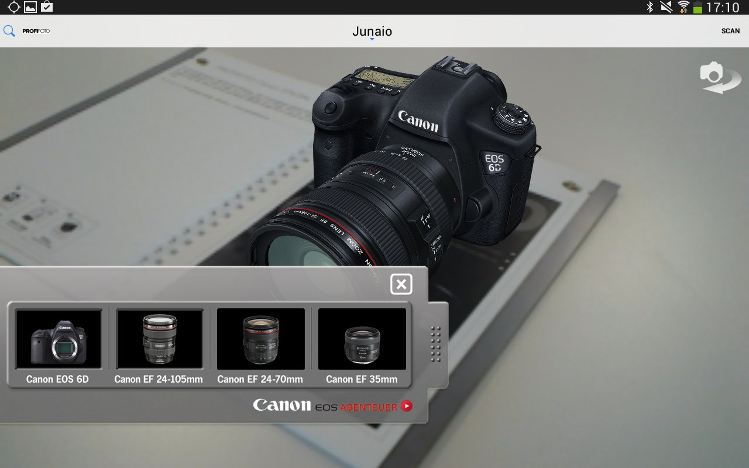The width and height of the screenshot is (749, 468).
Task: Close the Canon lens selection panel
Action: point(401,284)
